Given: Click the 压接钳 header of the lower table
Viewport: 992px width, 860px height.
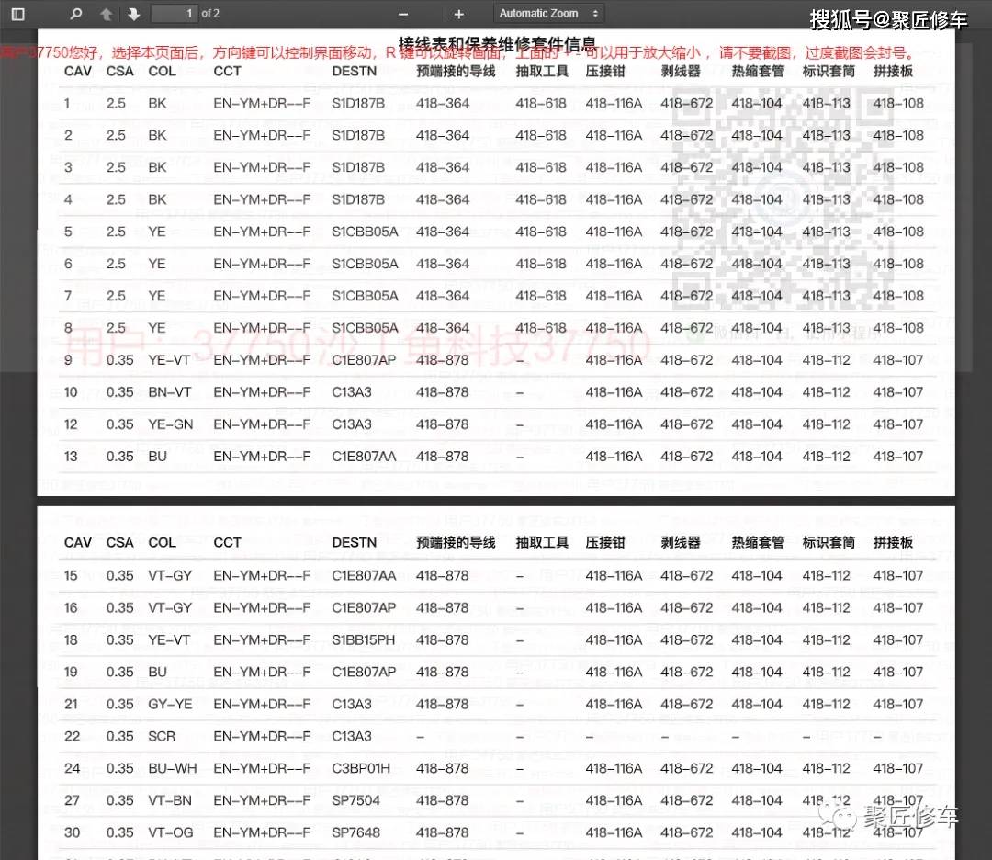Looking at the screenshot, I should [x=605, y=542].
